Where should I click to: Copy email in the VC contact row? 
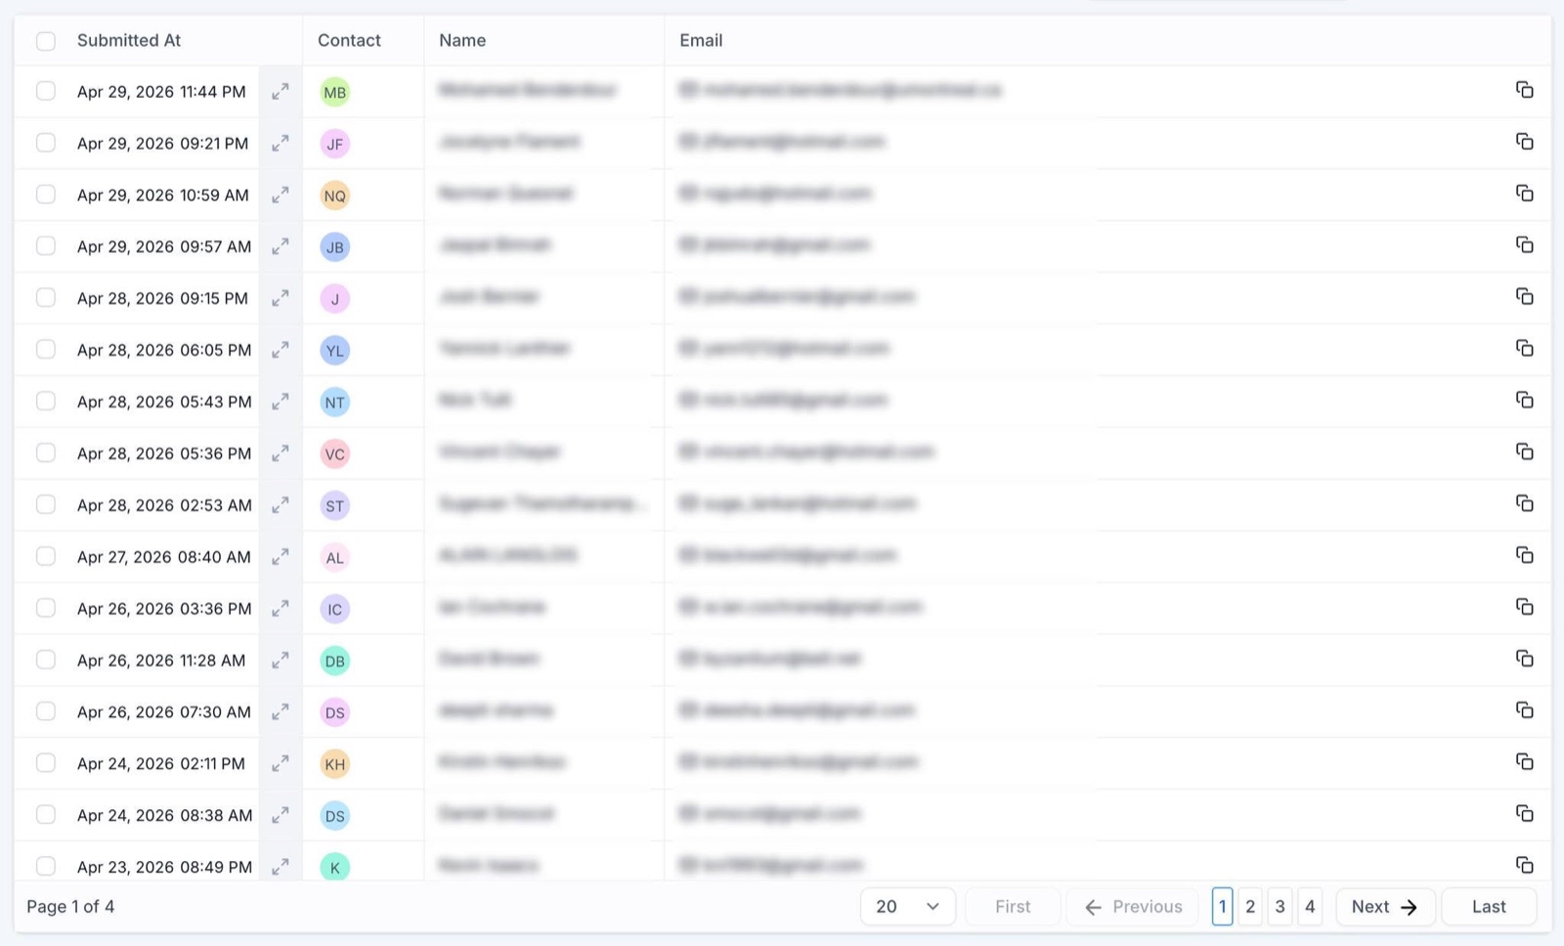coord(1525,451)
